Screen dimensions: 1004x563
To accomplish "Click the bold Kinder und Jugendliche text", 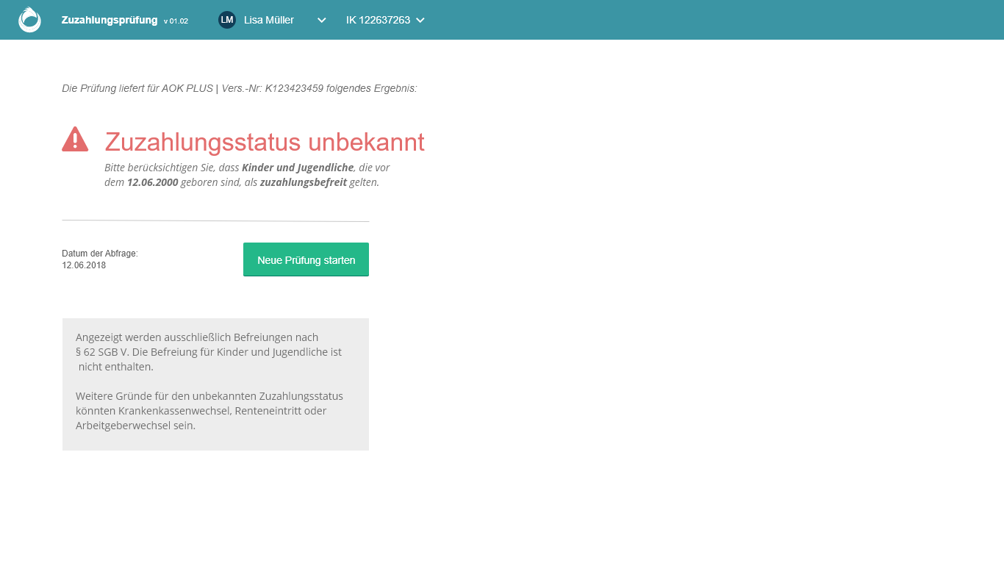I will 298,168.
